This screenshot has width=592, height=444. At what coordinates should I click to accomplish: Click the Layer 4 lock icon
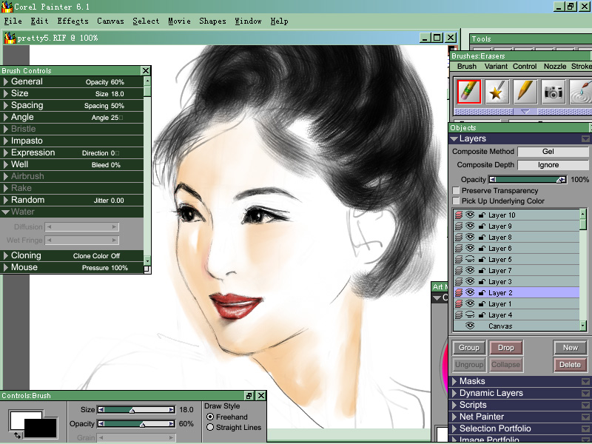pyautogui.click(x=482, y=315)
